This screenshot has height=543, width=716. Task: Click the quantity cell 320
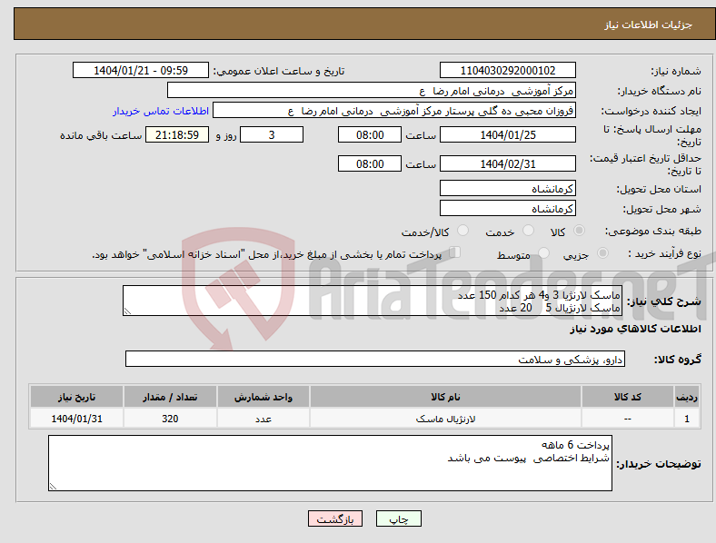[x=170, y=419]
